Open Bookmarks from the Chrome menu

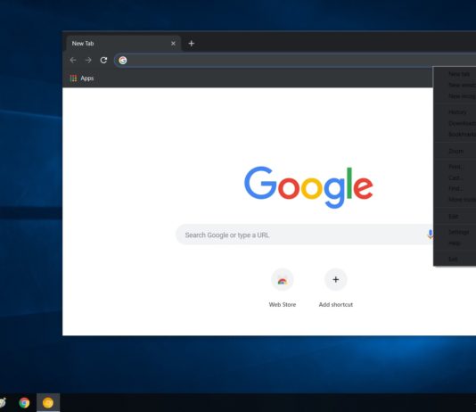click(x=455, y=134)
